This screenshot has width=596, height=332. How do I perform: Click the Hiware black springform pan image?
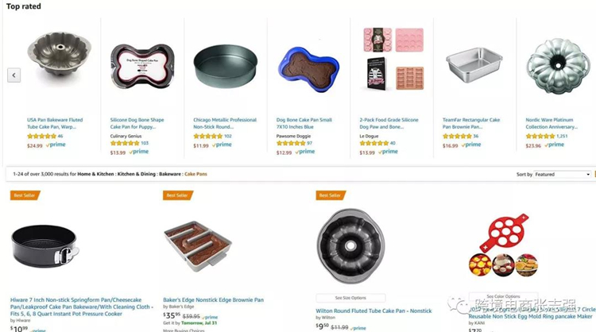[45, 245]
